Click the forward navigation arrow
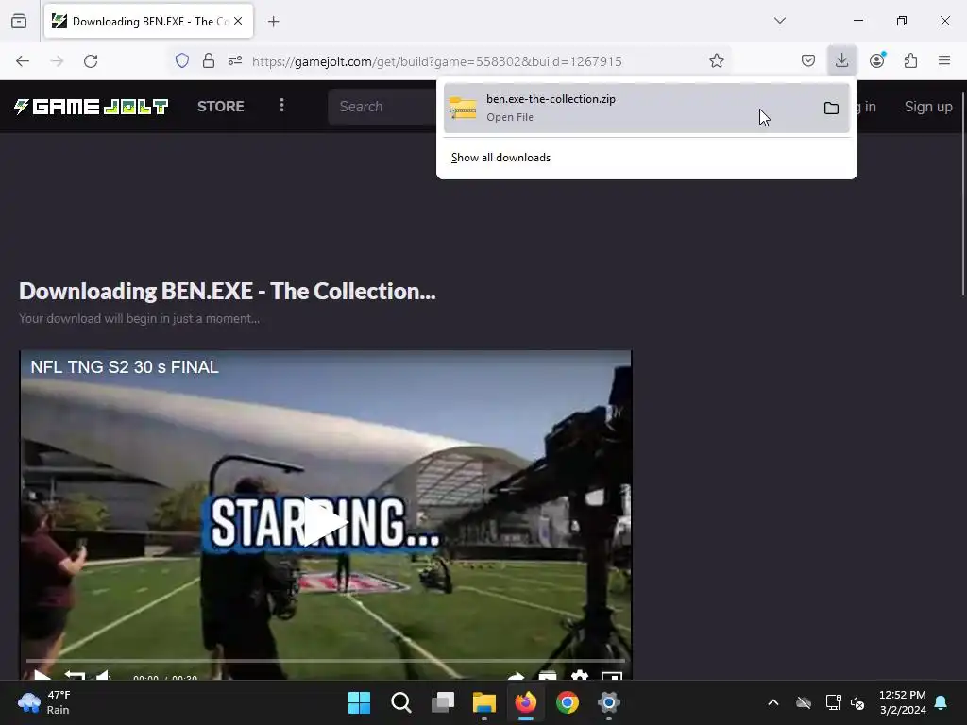This screenshot has width=967, height=725. 57,61
